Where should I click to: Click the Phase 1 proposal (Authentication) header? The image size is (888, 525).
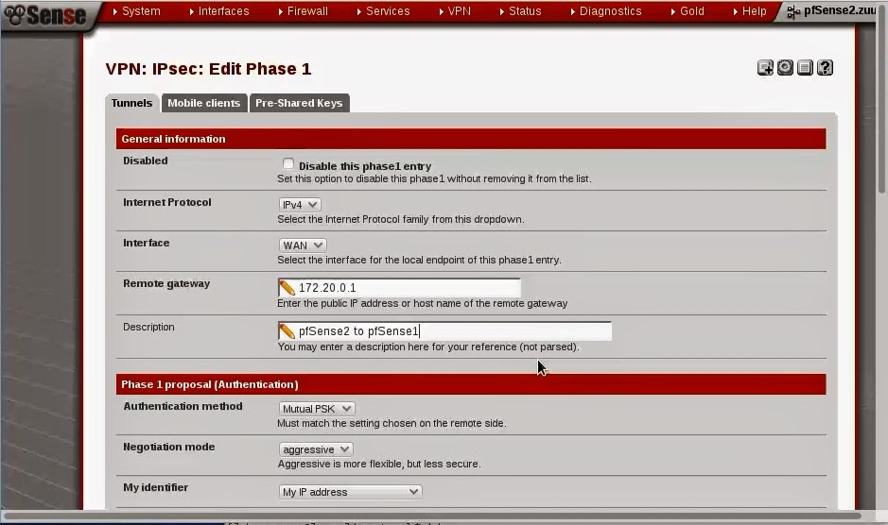(x=471, y=384)
